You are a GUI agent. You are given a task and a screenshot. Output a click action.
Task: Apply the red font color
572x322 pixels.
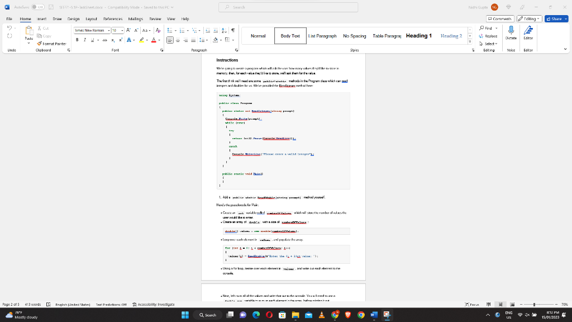[154, 40]
